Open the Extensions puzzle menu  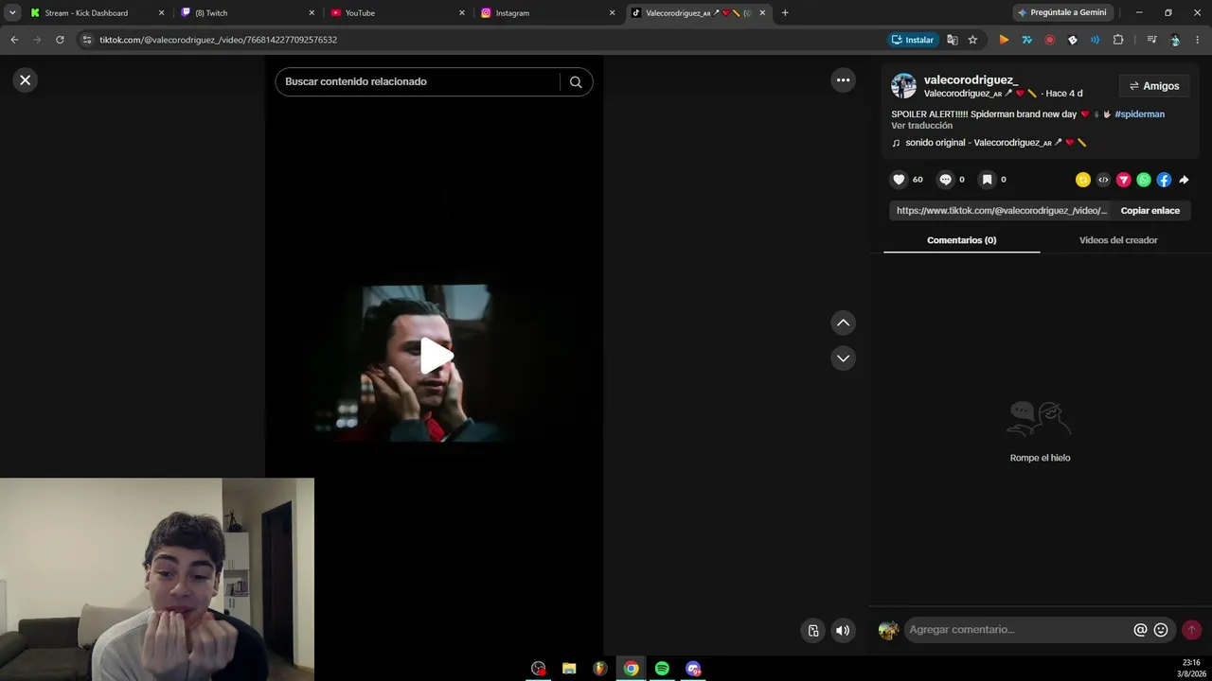coord(1118,40)
